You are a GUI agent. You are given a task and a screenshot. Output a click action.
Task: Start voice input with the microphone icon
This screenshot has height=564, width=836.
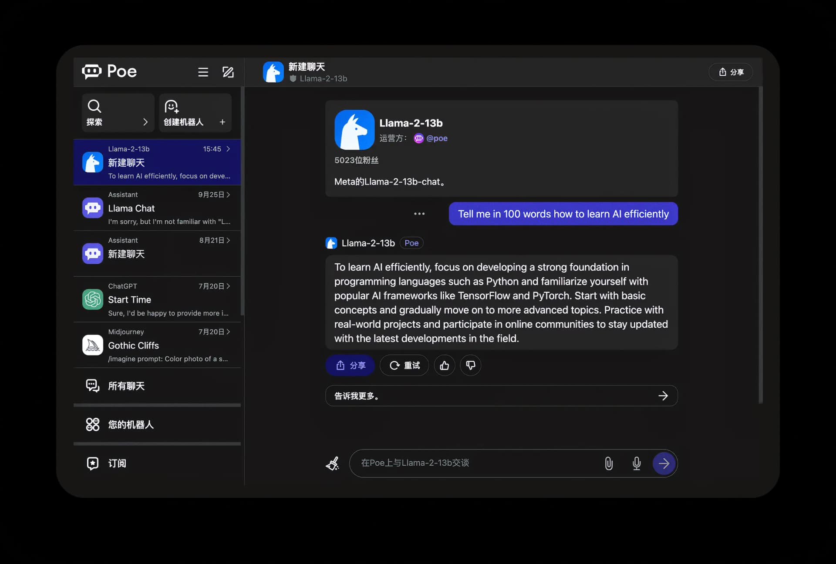637,463
